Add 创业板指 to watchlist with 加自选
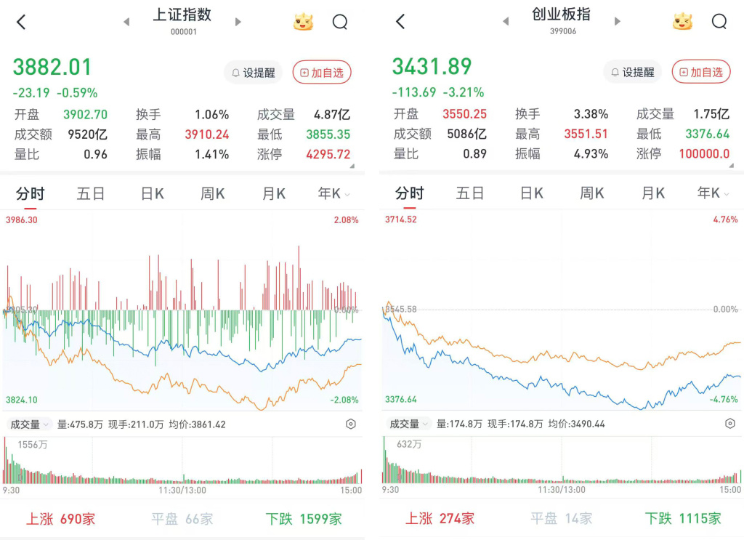The height and width of the screenshot is (540, 744). (x=701, y=72)
